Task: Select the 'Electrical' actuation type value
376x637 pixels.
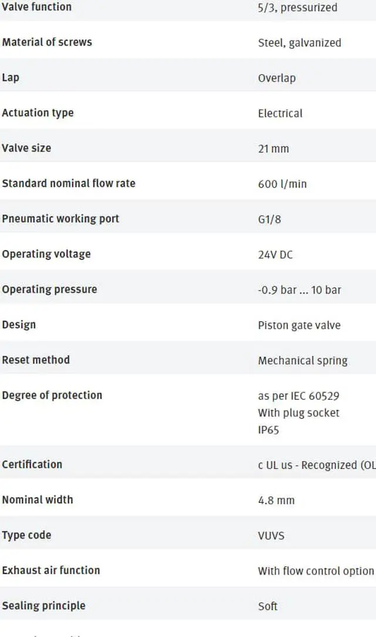Action: click(280, 113)
